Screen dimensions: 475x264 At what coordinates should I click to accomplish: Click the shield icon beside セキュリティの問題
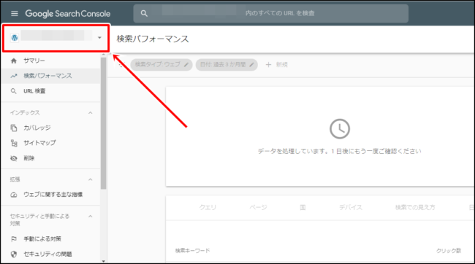click(x=14, y=254)
